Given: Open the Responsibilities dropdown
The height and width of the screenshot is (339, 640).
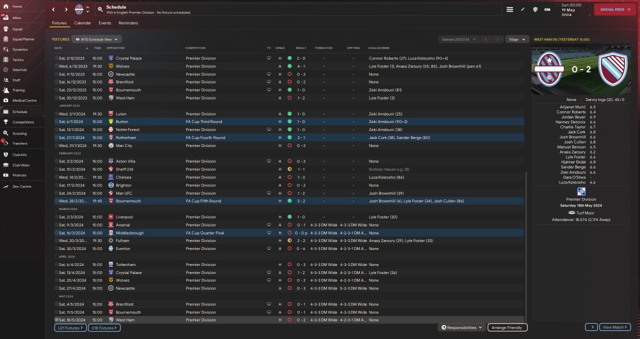Looking at the screenshot, I should (461, 327).
